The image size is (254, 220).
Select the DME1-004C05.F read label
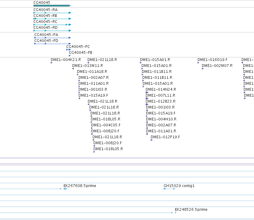tap(106, 125)
